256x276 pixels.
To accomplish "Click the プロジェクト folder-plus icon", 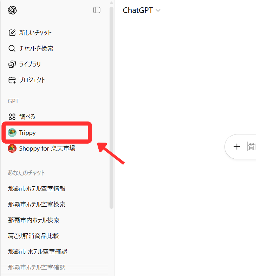I will (x=12, y=80).
